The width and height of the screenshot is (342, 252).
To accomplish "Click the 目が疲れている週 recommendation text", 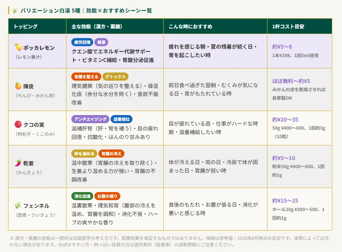I will click(213, 128).
